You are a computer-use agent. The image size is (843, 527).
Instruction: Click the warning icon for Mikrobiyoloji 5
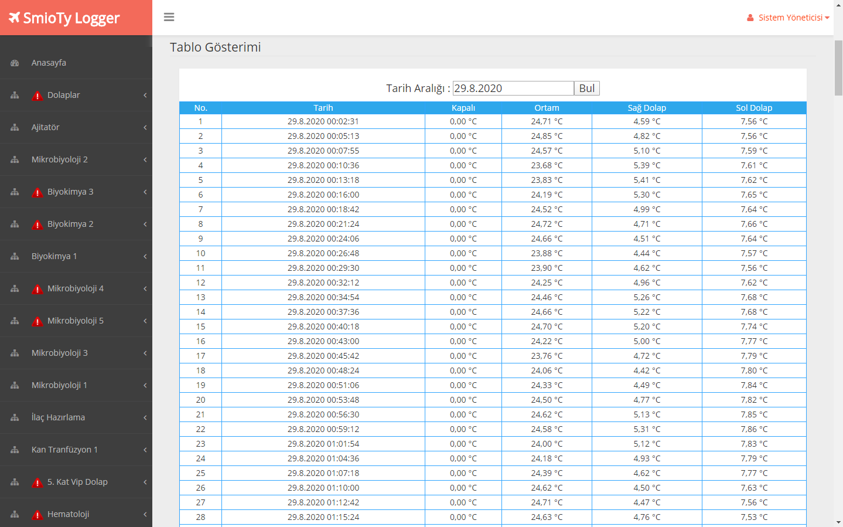click(37, 321)
